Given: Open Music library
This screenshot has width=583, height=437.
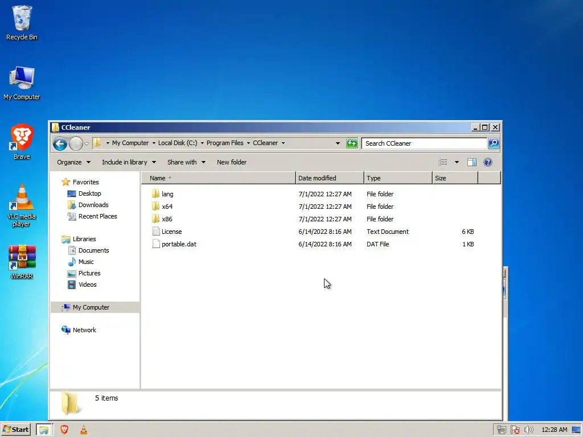Looking at the screenshot, I should 86,262.
